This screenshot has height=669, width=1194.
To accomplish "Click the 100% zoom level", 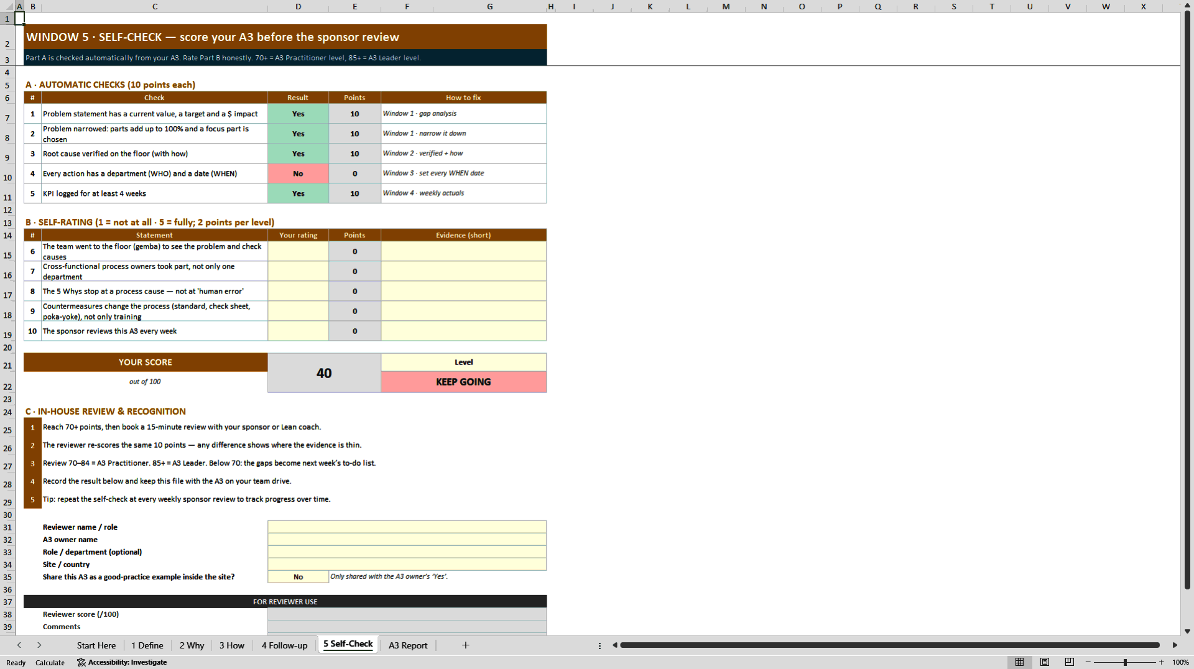I will (x=1180, y=662).
